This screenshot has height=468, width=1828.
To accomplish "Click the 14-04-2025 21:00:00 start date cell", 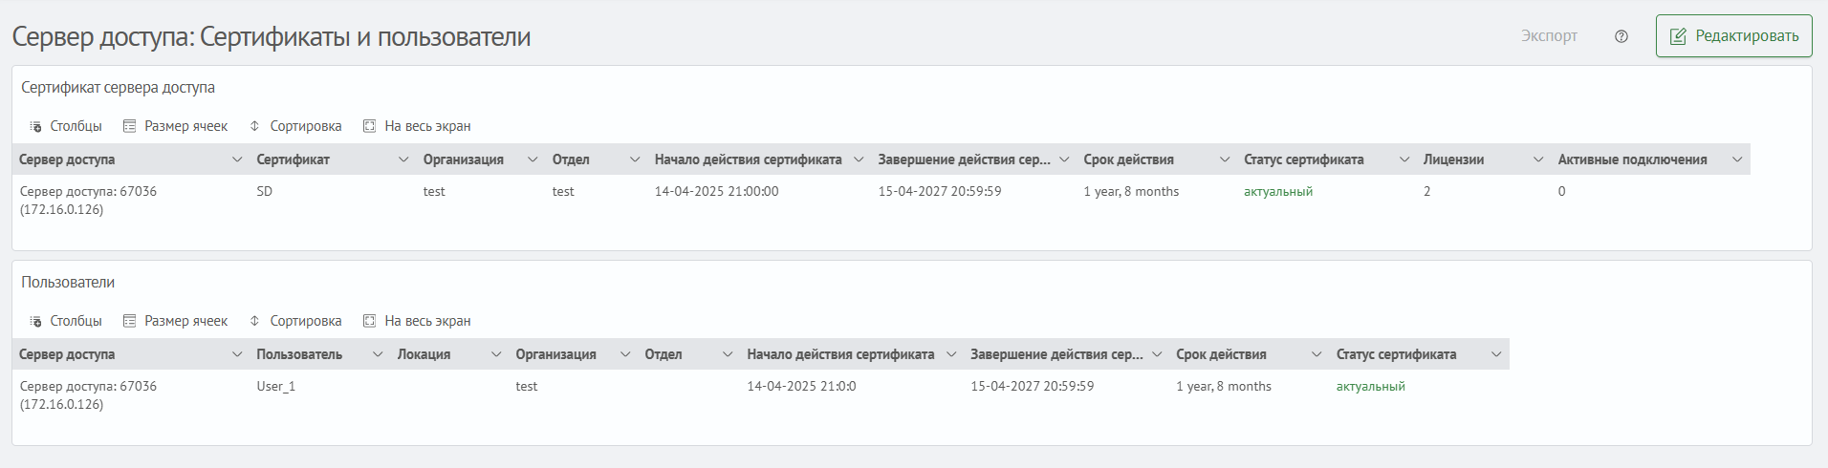I will click(x=716, y=191).
